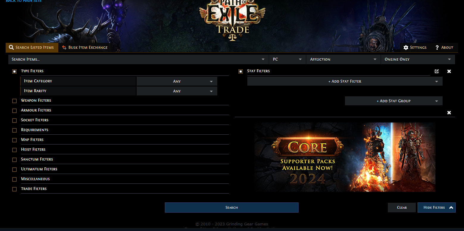This screenshot has height=231, width=464.
Task: Enable the Heist Filters checkbox
Action: (14, 150)
